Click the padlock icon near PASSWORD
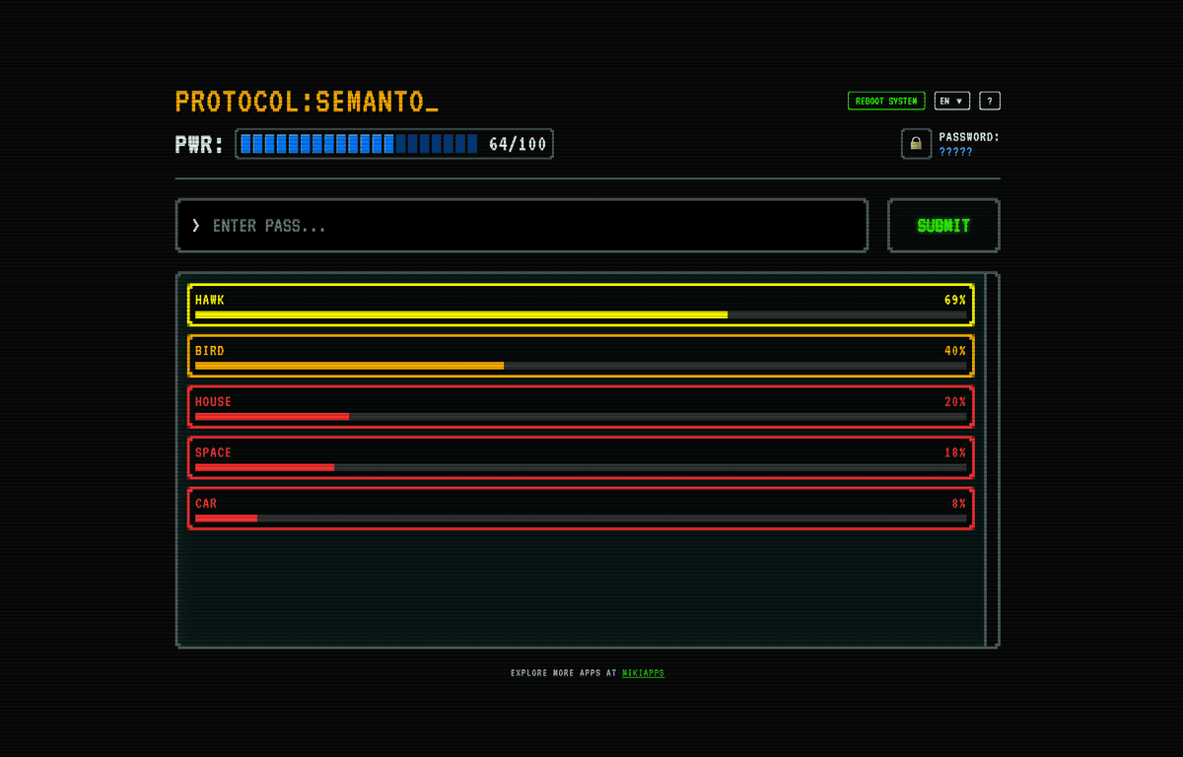 pyautogui.click(x=916, y=143)
